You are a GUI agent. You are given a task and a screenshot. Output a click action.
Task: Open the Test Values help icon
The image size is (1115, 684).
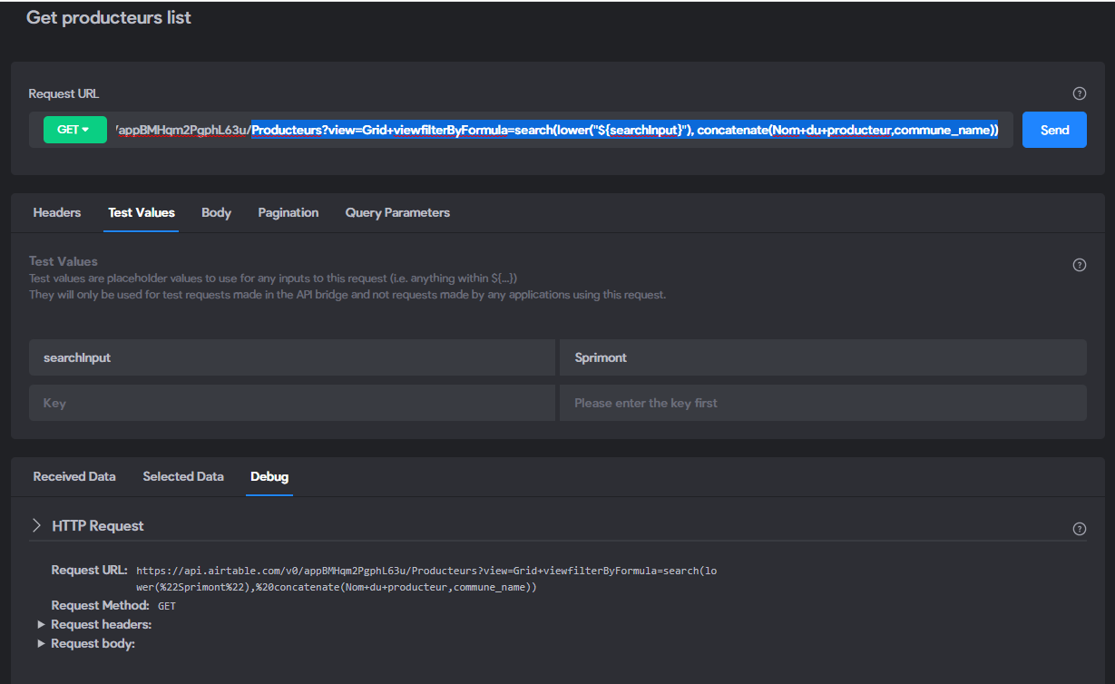click(1080, 265)
